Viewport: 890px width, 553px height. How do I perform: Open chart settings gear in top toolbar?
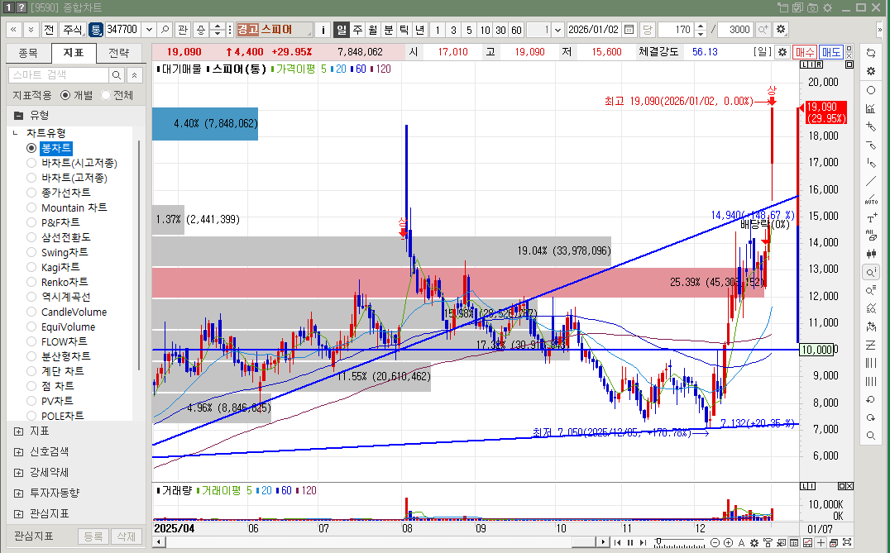(781, 30)
